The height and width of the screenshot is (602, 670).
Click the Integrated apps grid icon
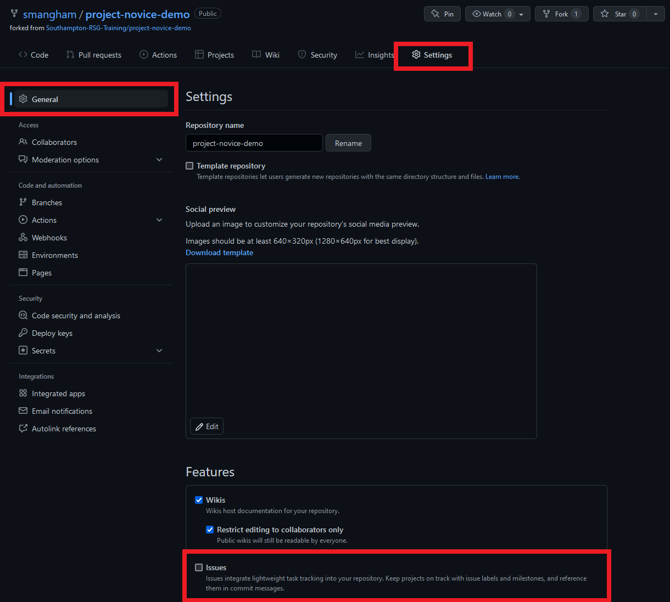point(23,393)
